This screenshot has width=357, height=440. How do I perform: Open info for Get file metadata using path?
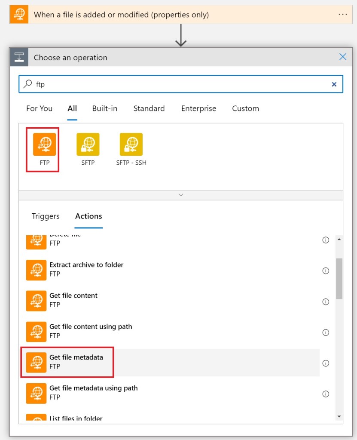pyautogui.click(x=326, y=394)
